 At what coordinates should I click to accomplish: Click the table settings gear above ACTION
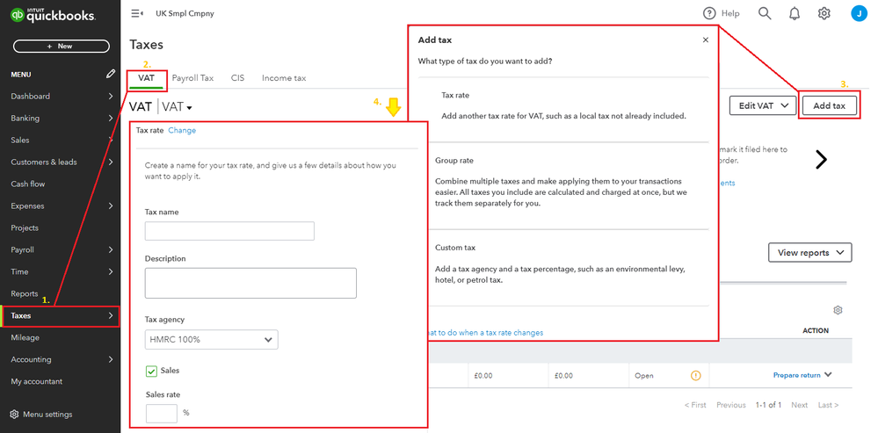[x=838, y=310]
